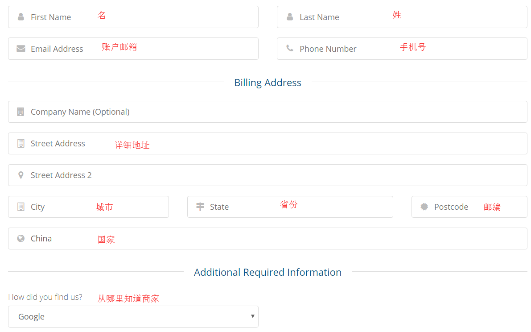Focus the City input field
The image size is (531, 332).
click(88, 207)
